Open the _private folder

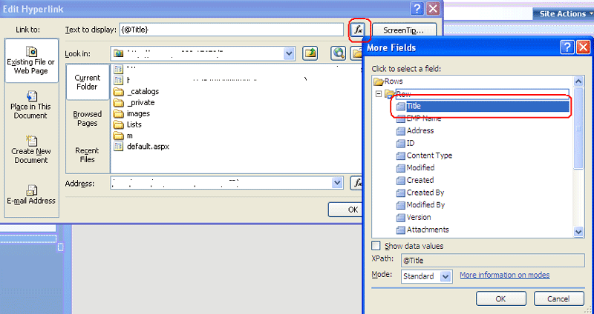[x=134, y=102]
